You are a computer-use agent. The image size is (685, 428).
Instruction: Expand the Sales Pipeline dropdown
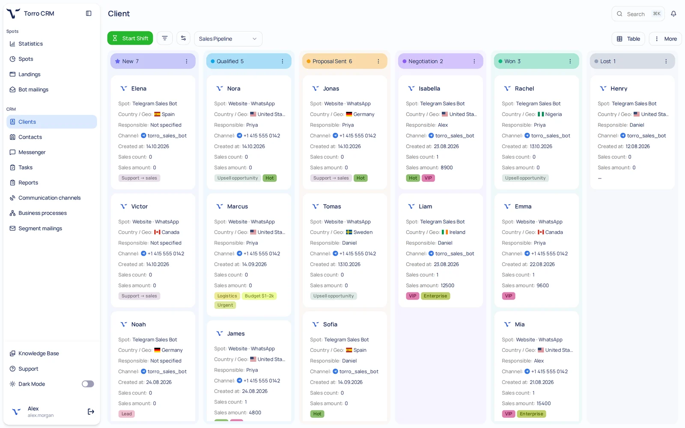(x=228, y=39)
